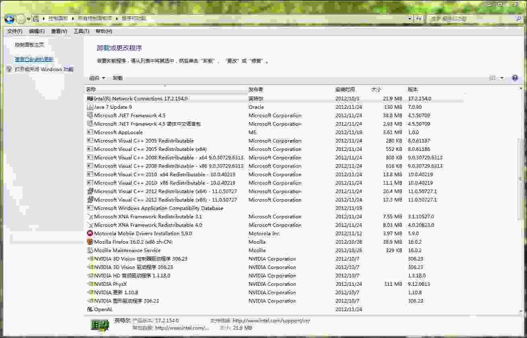Click the 卸载 uninstall button

click(x=118, y=78)
